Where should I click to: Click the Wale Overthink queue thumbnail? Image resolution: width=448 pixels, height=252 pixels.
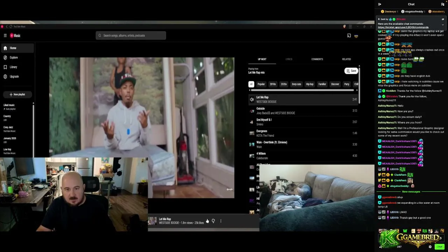coord(252,145)
